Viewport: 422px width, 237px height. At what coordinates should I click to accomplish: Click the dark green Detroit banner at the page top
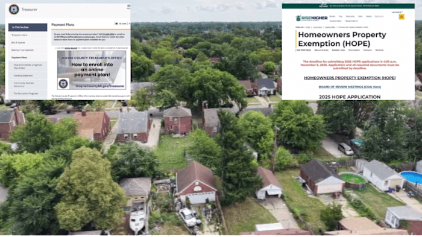[348, 5]
